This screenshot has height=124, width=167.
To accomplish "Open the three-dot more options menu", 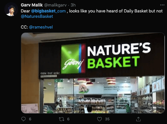I will click(x=162, y=5).
